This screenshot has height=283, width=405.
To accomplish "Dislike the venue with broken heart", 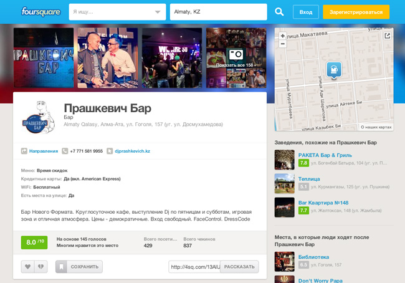I will click(40, 266).
